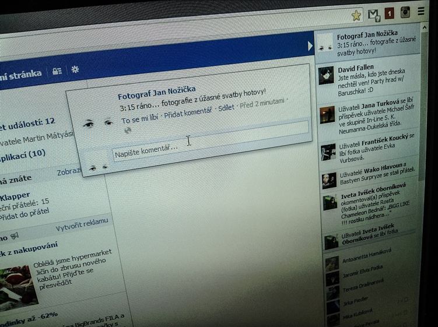Open the camera extension icon in toolbar
The width and height of the screenshot is (438, 327).
pyautogui.click(x=405, y=12)
